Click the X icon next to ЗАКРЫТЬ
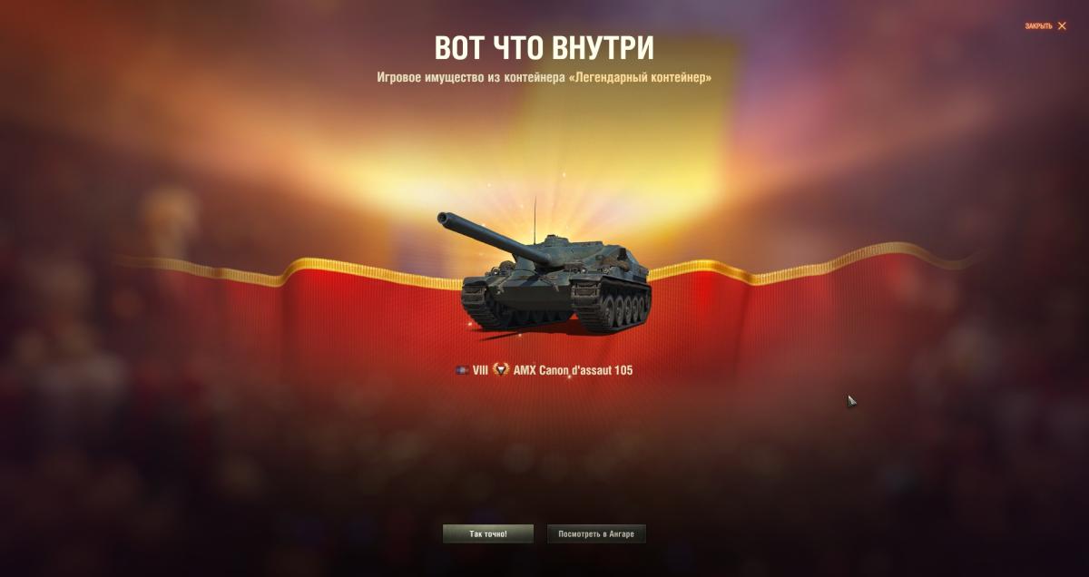 tap(1062, 26)
